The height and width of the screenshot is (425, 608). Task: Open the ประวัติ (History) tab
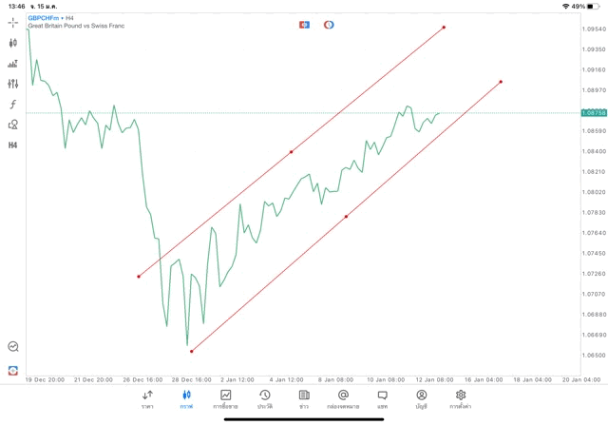(x=265, y=399)
